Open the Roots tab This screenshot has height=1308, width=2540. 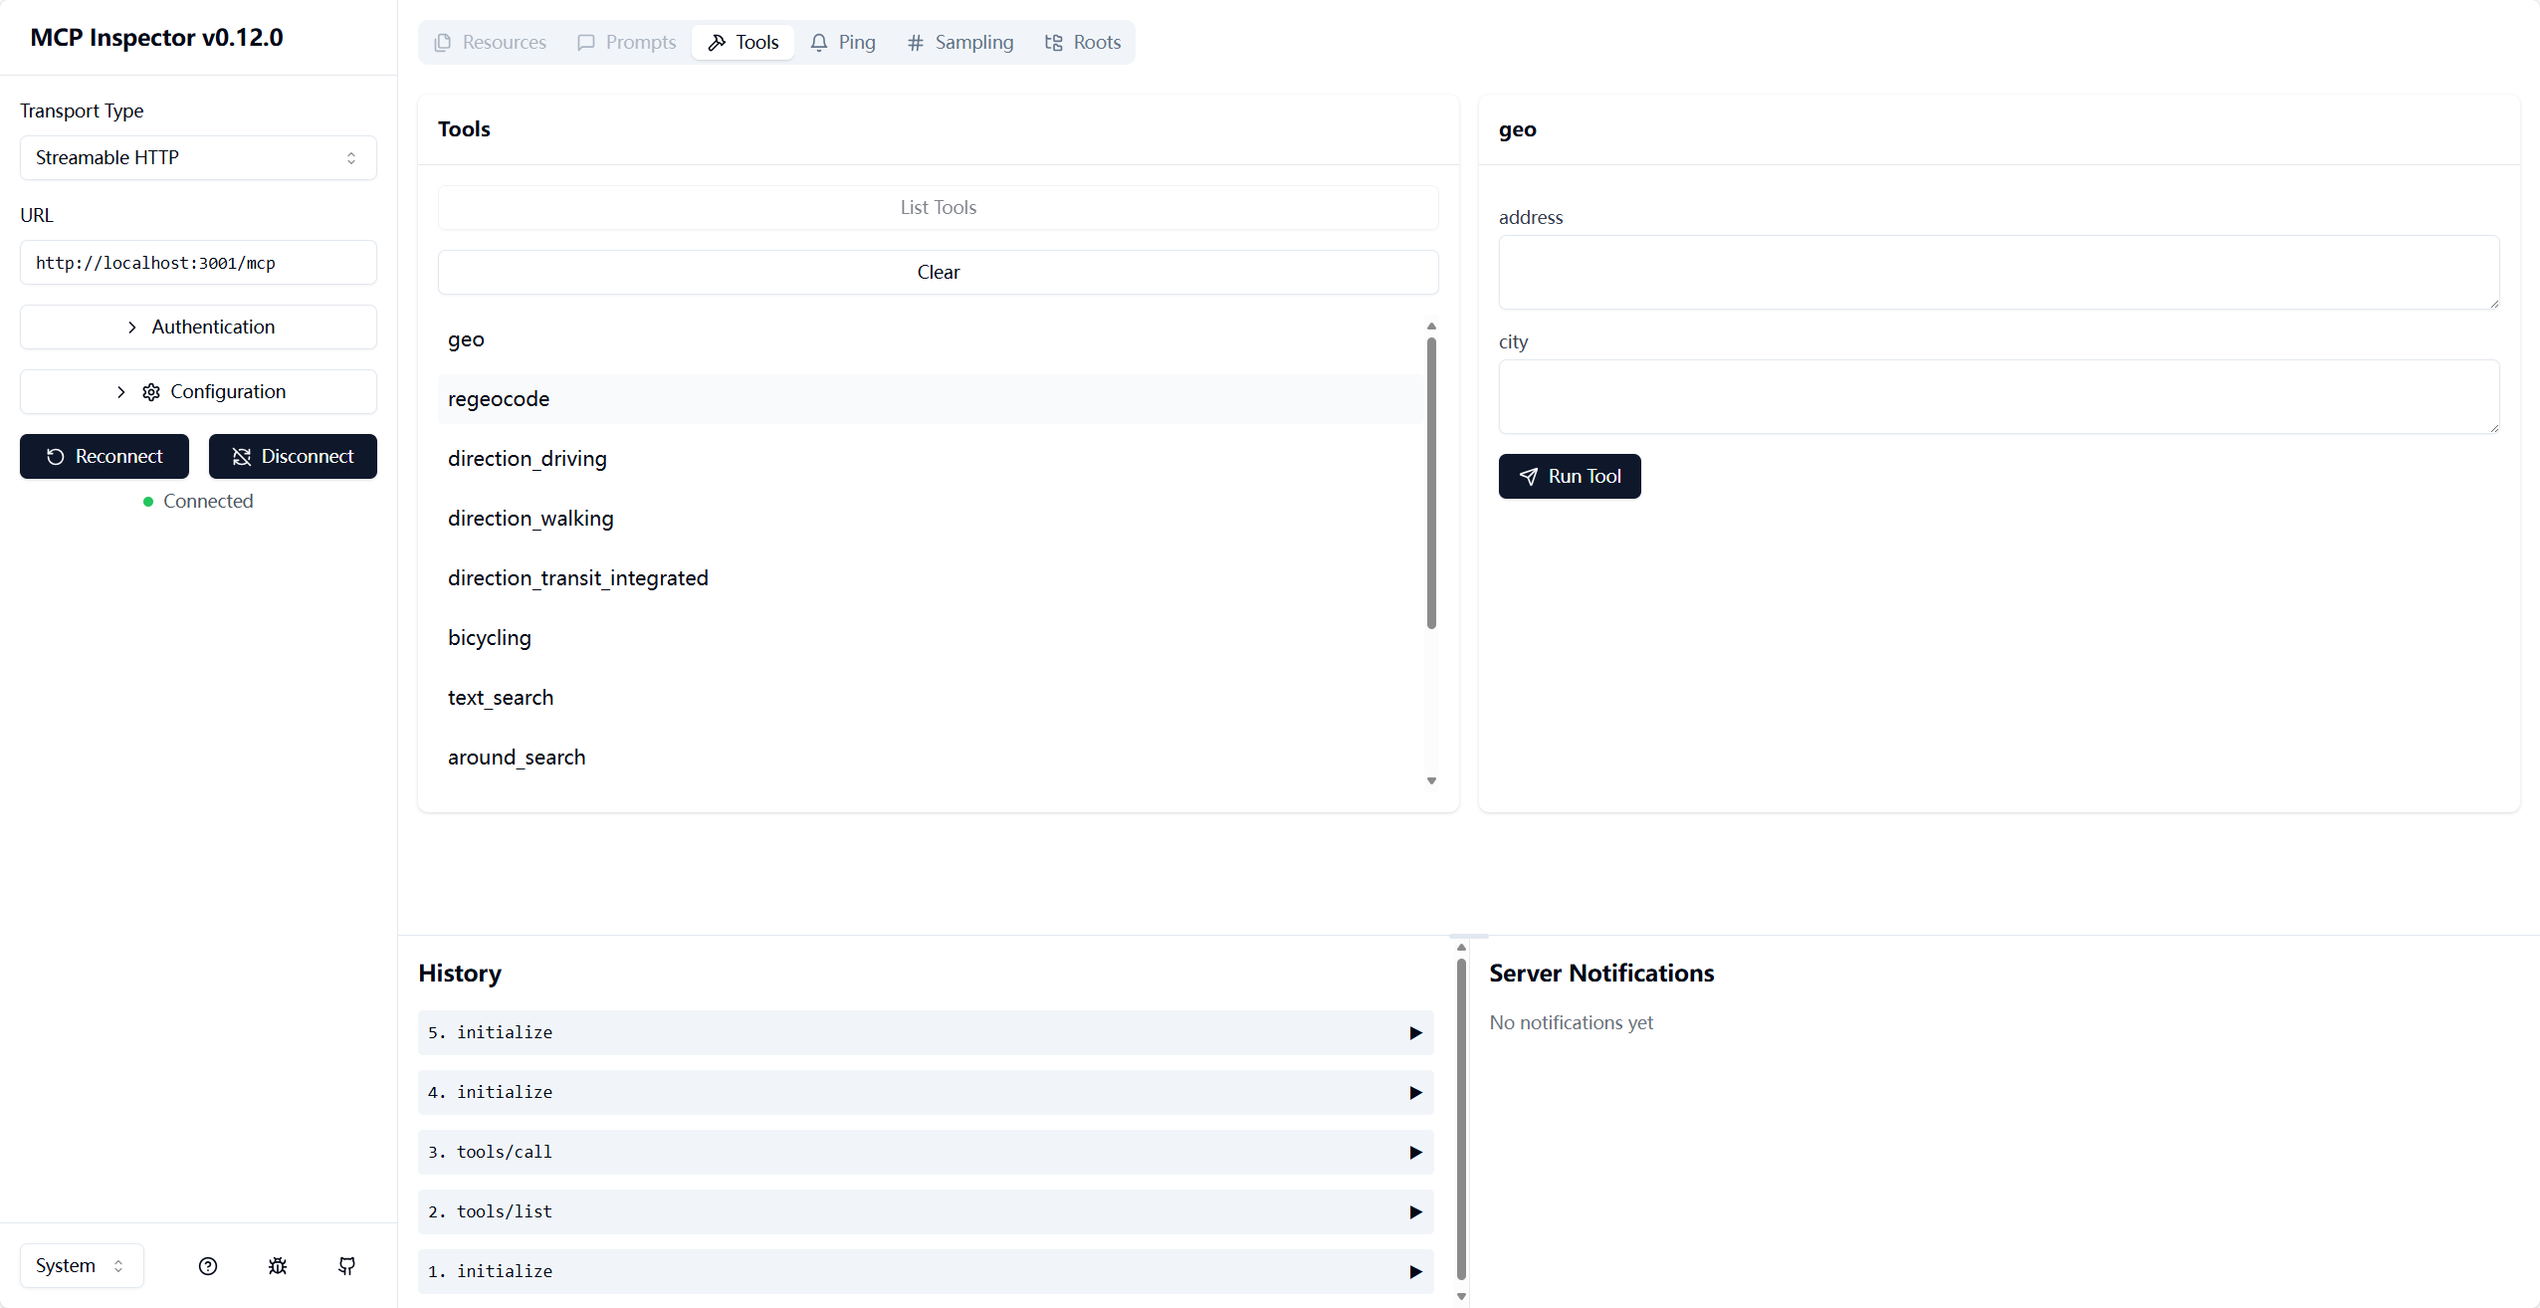pos(1082,42)
